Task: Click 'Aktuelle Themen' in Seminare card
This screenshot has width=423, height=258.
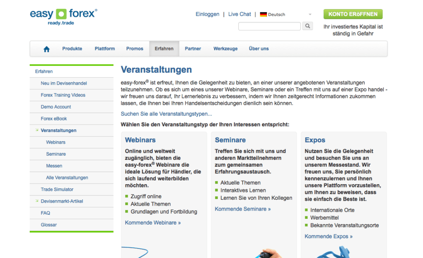Action: click(x=240, y=183)
